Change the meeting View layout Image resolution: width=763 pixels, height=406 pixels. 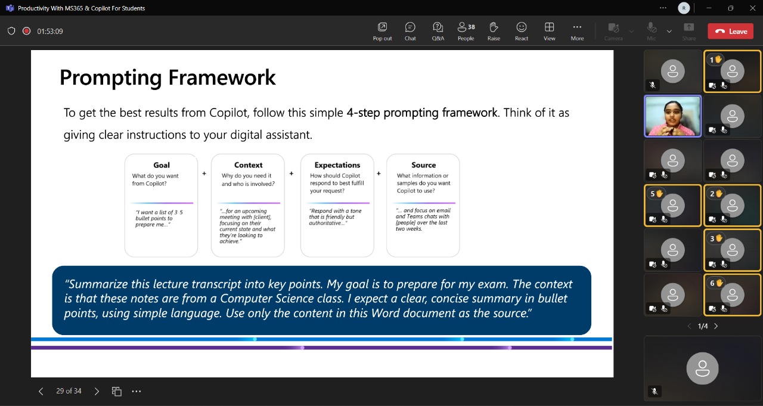(549, 31)
